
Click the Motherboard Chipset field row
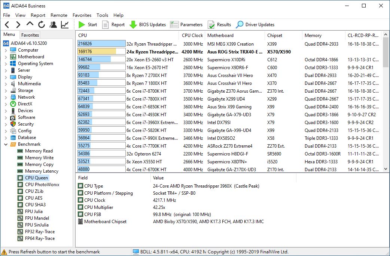pos(186,222)
